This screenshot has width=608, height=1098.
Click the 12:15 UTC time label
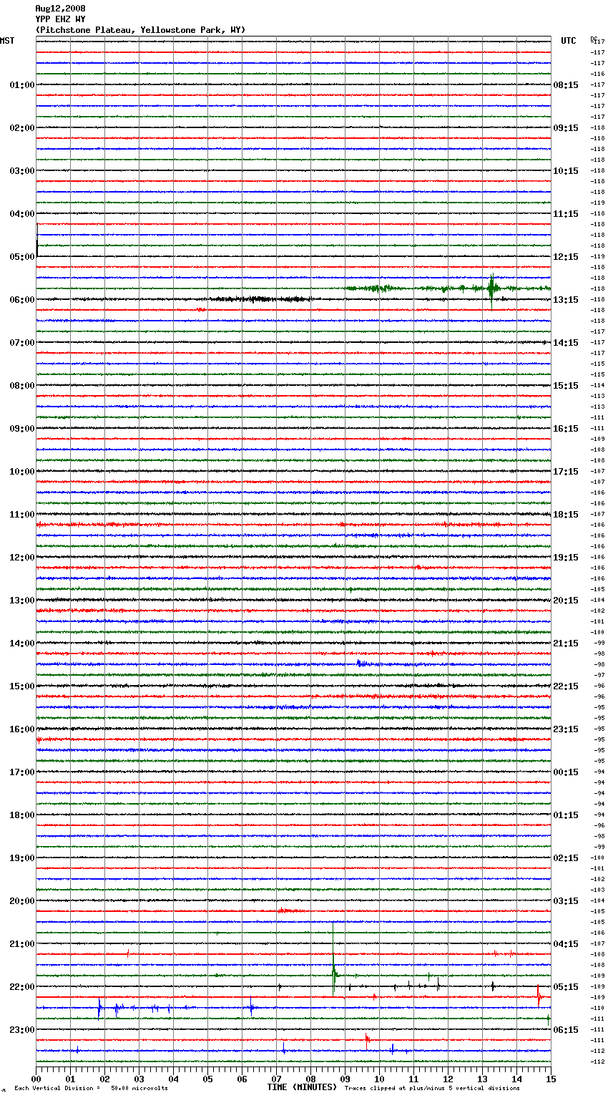coord(566,257)
